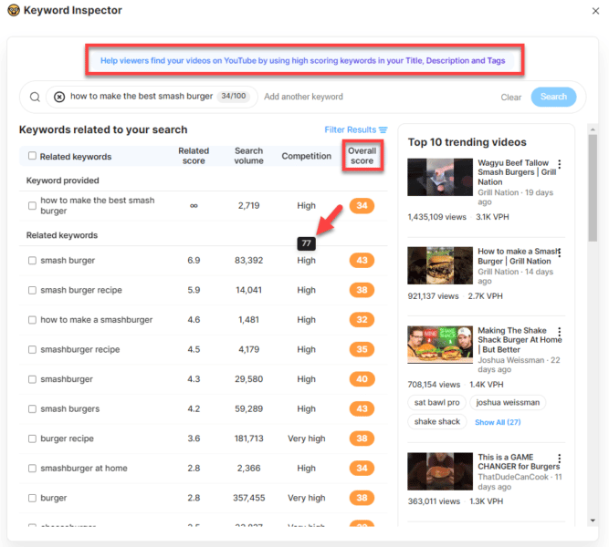Click the 34/100 score chip

234,96
